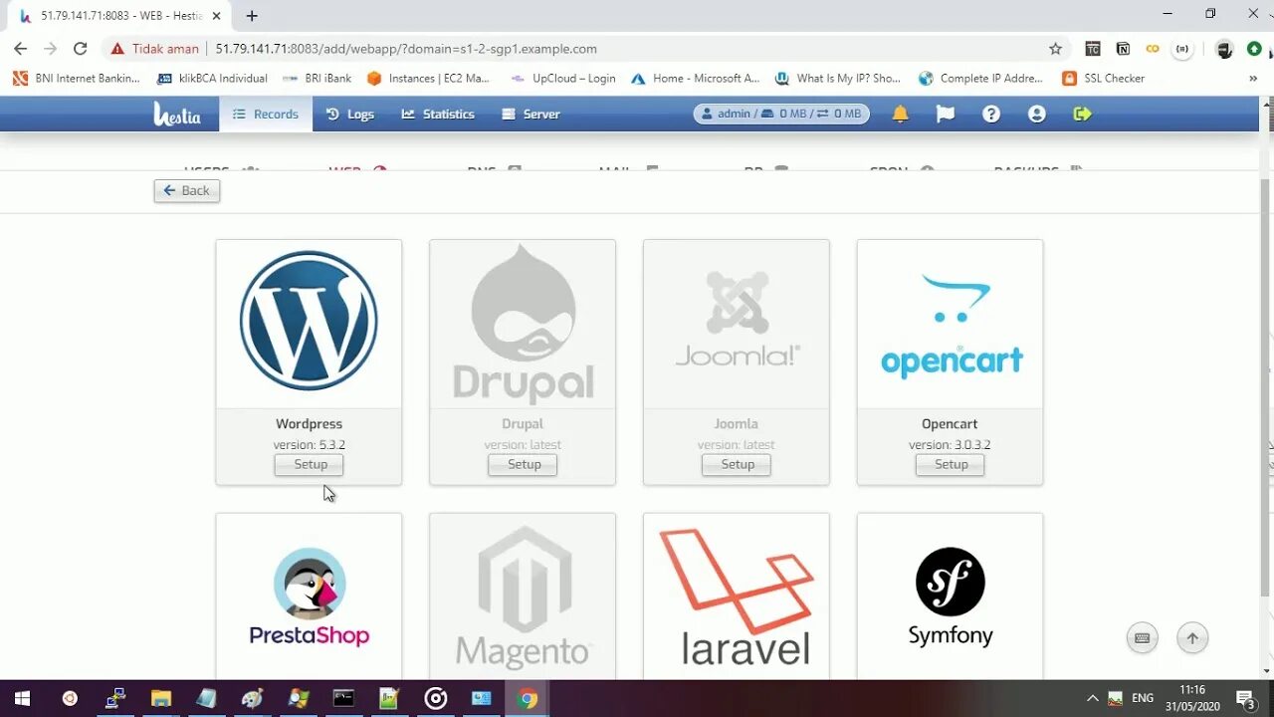Setup WordPress version 5.3.2

point(309,464)
